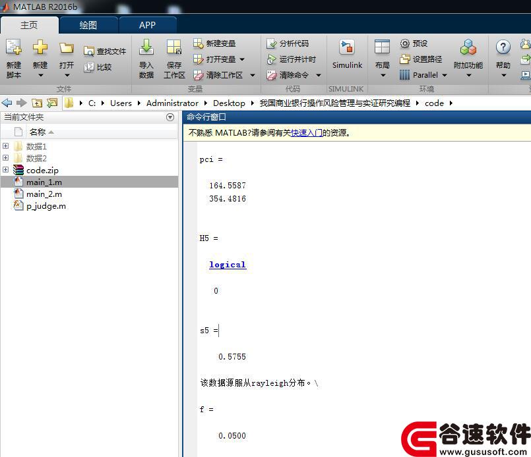This screenshot has width=531, height=457.
Task: Click Open Variable (打开变量)
Action: pos(214,59)
